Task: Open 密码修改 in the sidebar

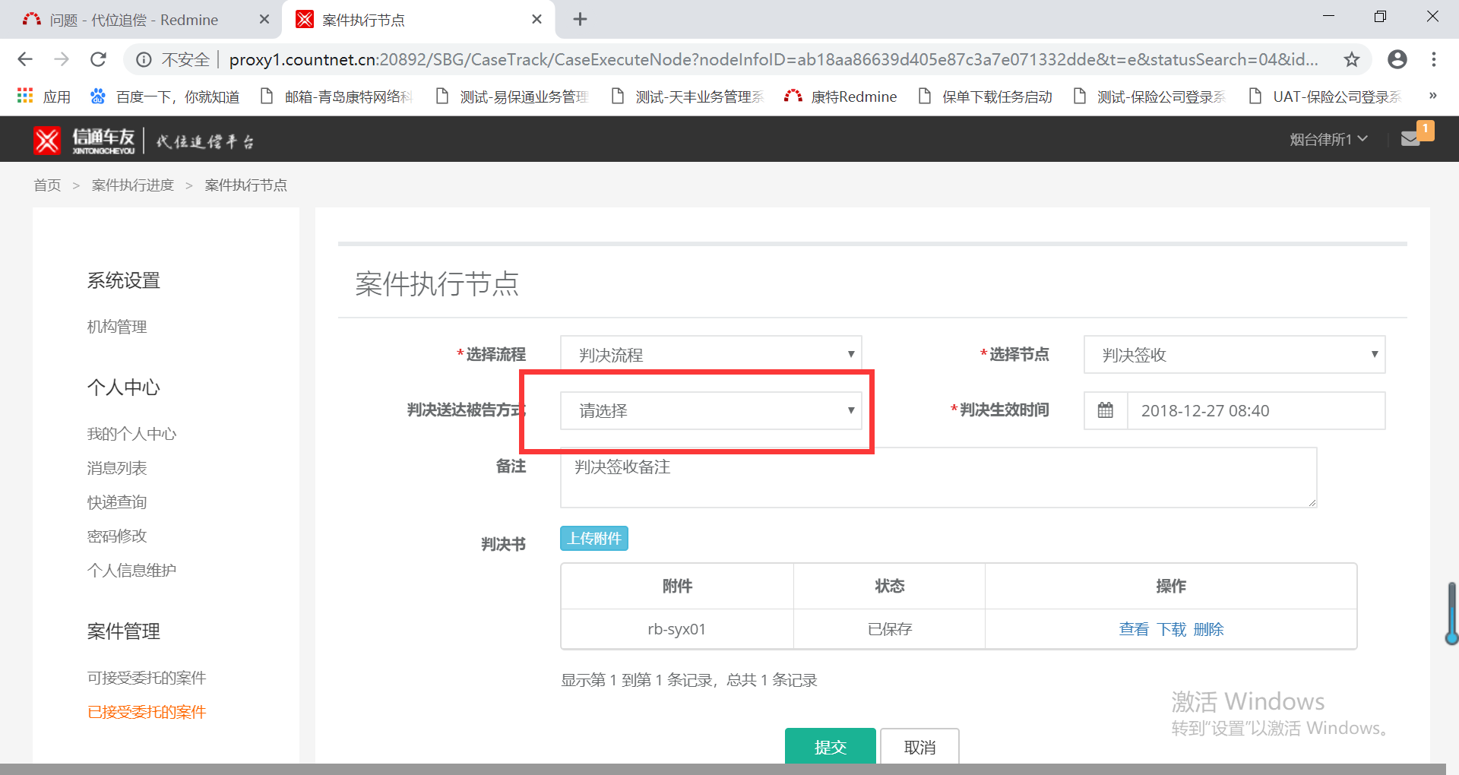Action: pyautogui.click(x=117, y=536)
